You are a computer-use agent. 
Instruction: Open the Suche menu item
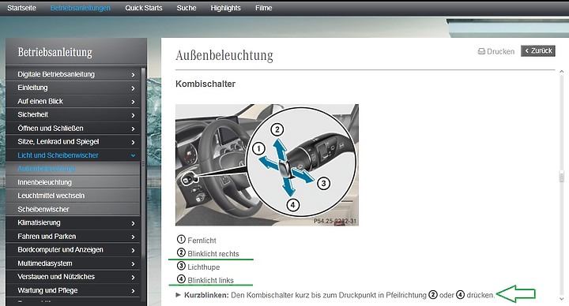(187, 8)
